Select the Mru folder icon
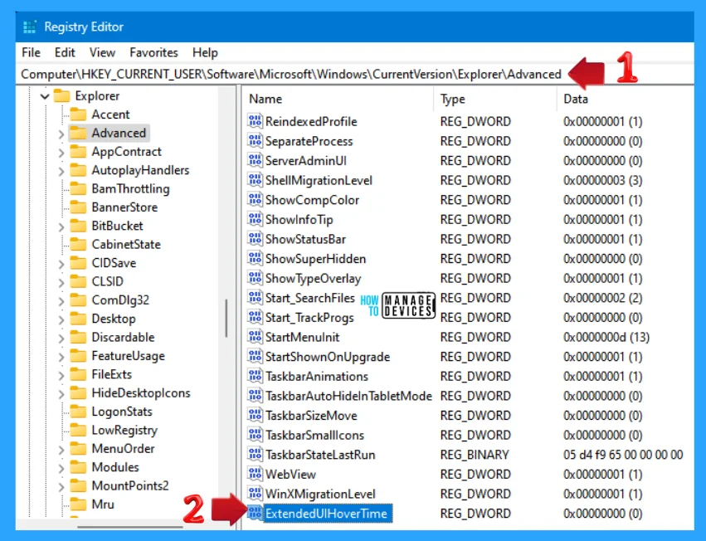The width and height of the screenshot is (706, 541). pyautogui.click(x=78, y=504)
